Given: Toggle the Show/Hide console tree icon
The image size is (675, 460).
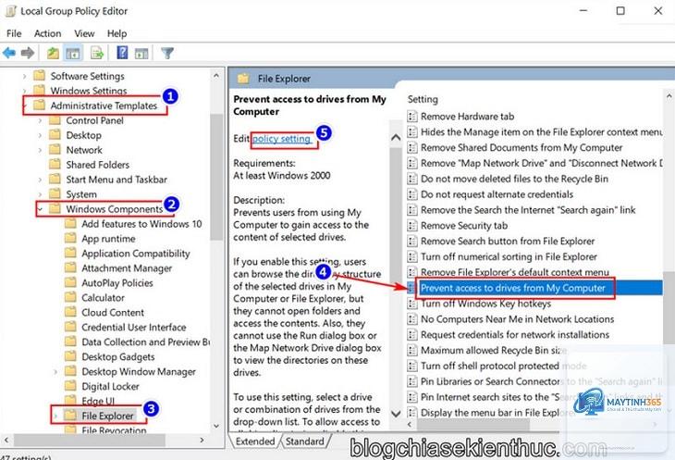Looking at the screenshot, I should (73, 54).
